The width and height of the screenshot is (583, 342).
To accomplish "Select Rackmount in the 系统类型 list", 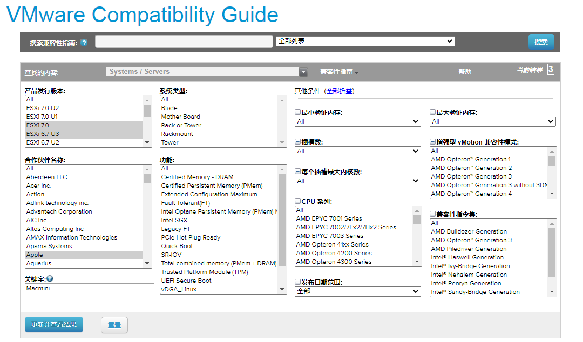I will [x=219, y=134].
